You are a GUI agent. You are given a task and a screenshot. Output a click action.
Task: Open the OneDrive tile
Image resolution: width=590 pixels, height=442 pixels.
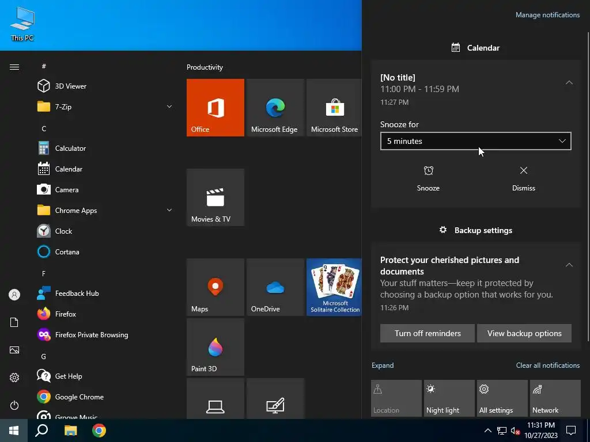tap(275, 287)
